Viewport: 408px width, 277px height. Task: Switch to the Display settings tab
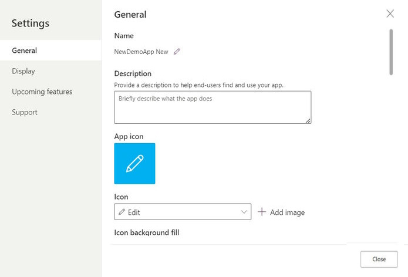click(x=23, y=71)
